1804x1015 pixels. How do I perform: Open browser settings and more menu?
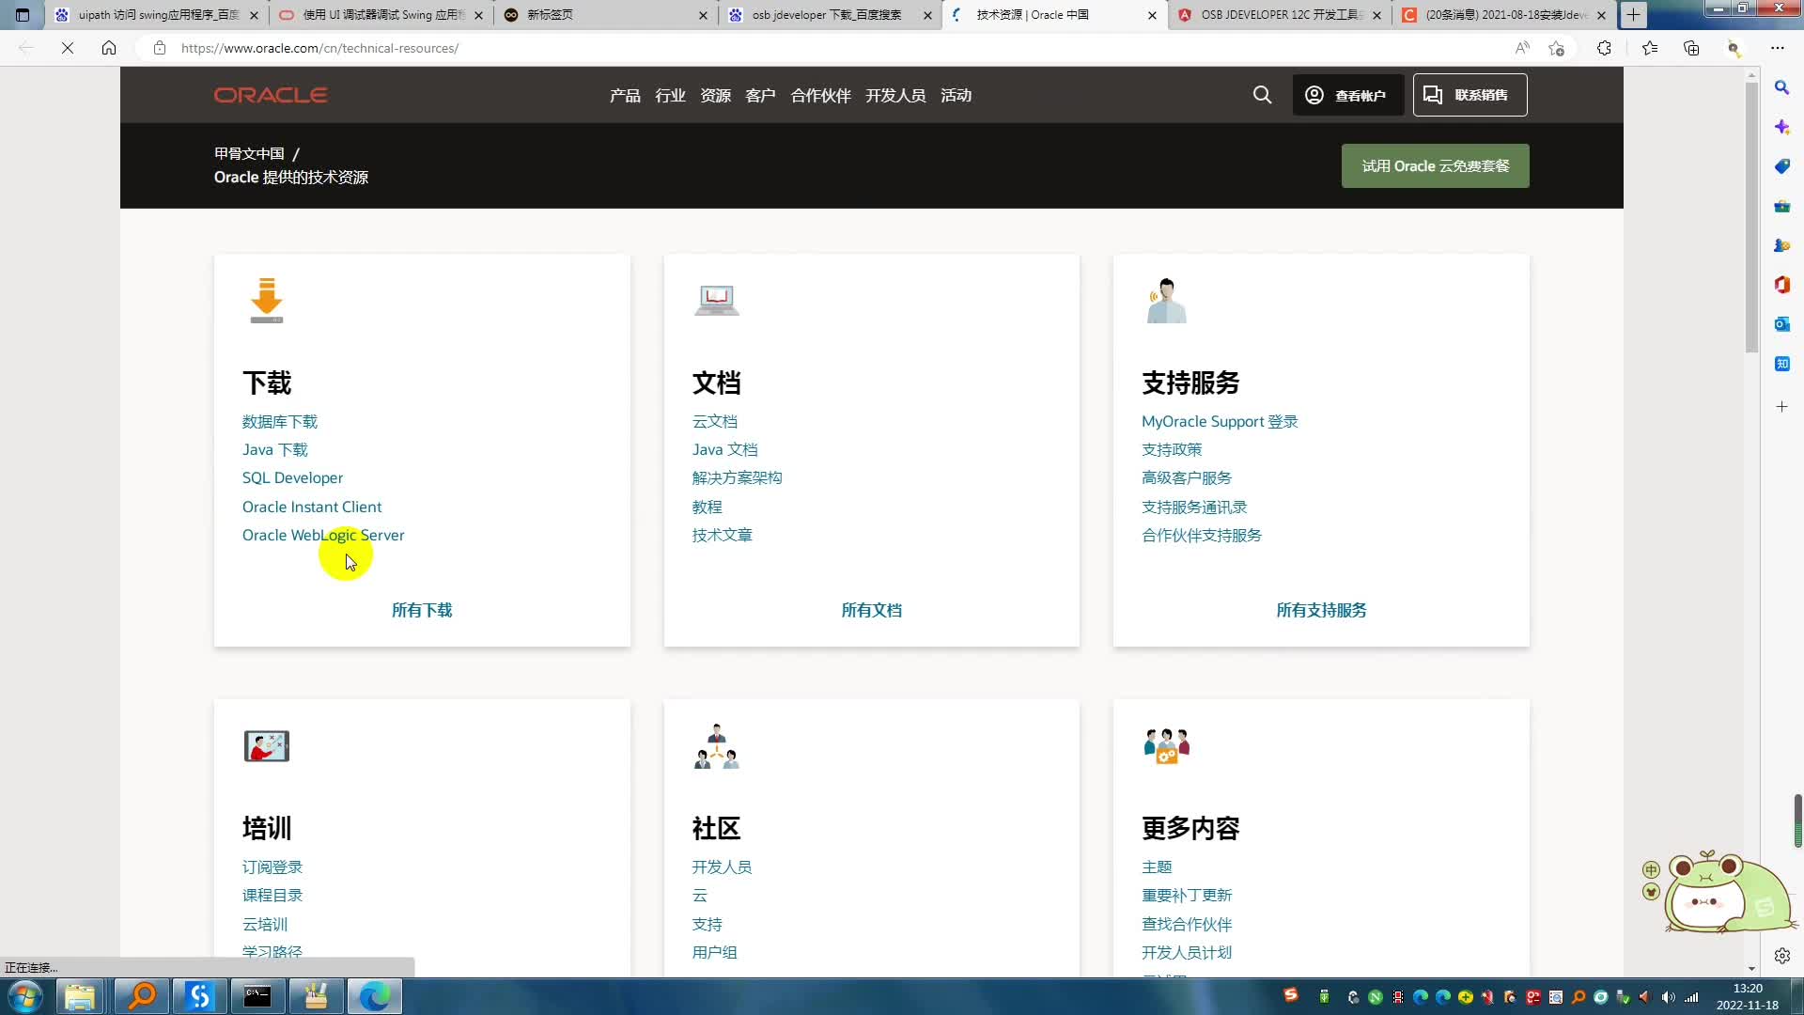pyautogui.click(x=1778, y=48)
